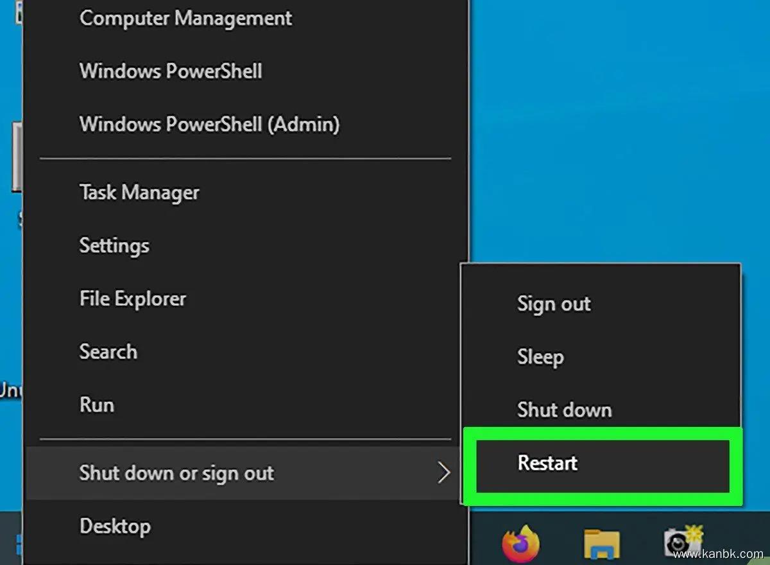Open Computer Management from the menu
This screenshot has height=565, width=770.
click(185, 18)
